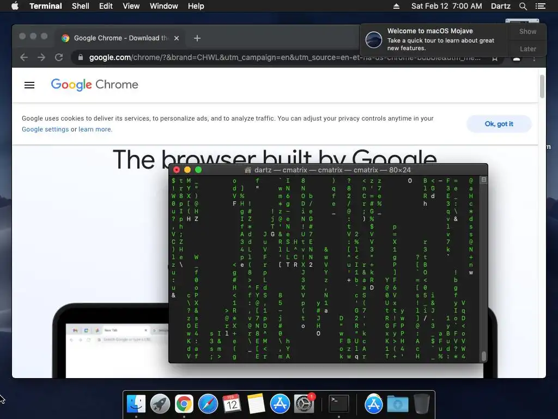This screenshot has height=419, width=558.
Task: Open Finder from the Dock
Action: pyautogui.click(x=136, y=404)
